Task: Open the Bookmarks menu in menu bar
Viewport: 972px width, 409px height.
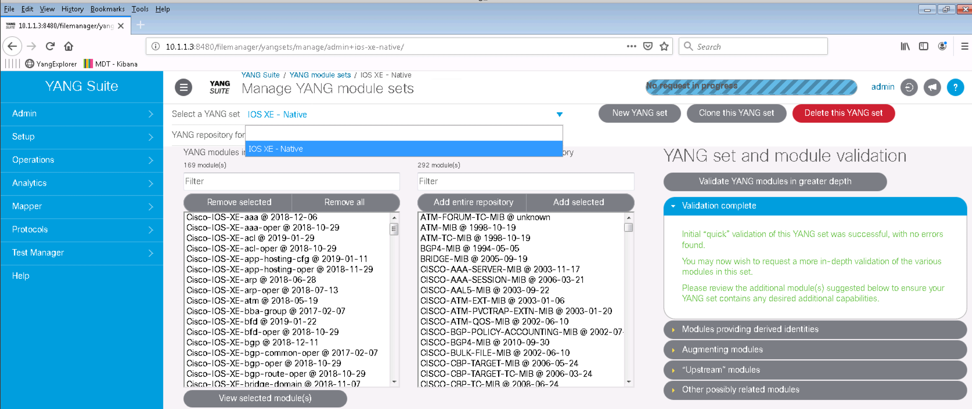Action: click(x=107, y=9)
